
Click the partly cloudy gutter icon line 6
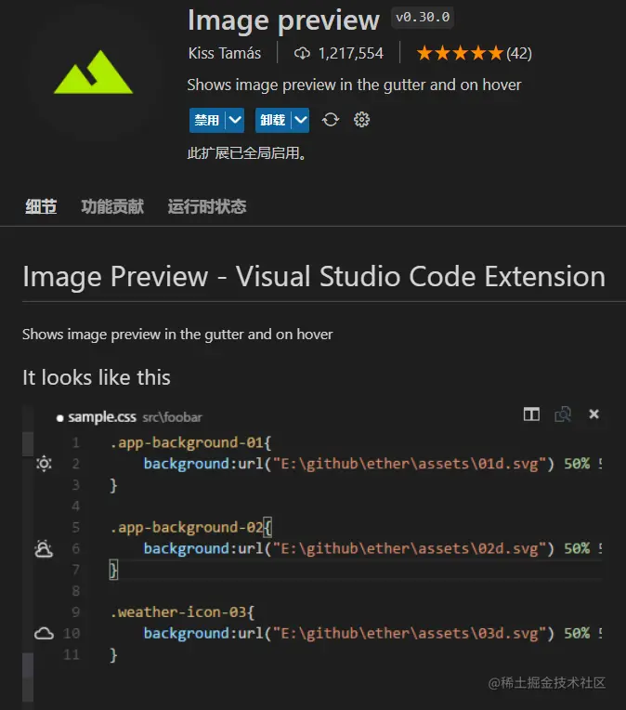(x=44, y=548)
